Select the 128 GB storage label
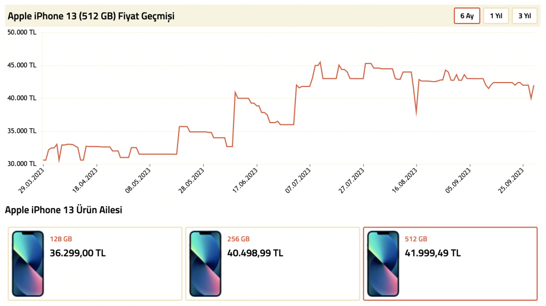The width and height of the screenshot is (546, 306). click(61, 239)
